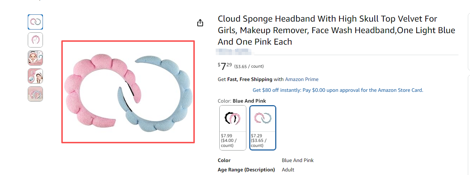Click the share icon above the product image
The width and height of the screenshot is (470, 175).
pos(200,23)
